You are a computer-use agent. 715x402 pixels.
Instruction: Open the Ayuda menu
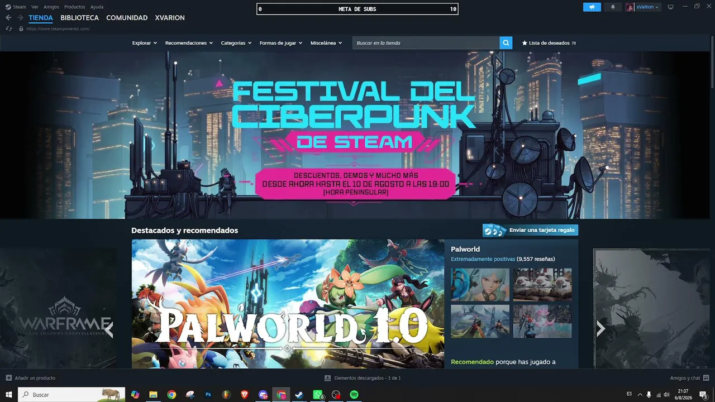click(97, 7)
